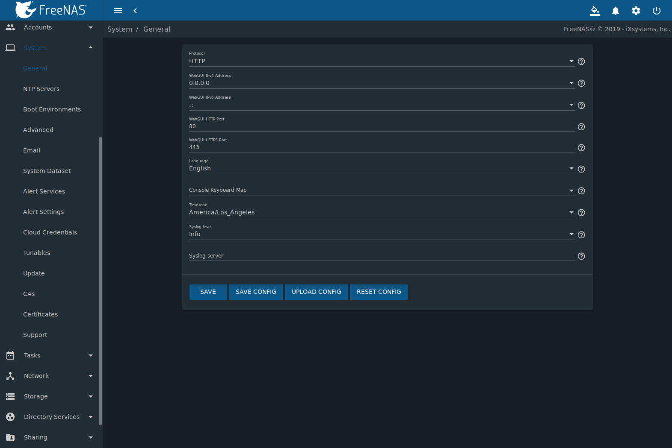Viewport: 672px width, 448px height.
Task: Open the Language dropdown
Action: click(382, 168)
